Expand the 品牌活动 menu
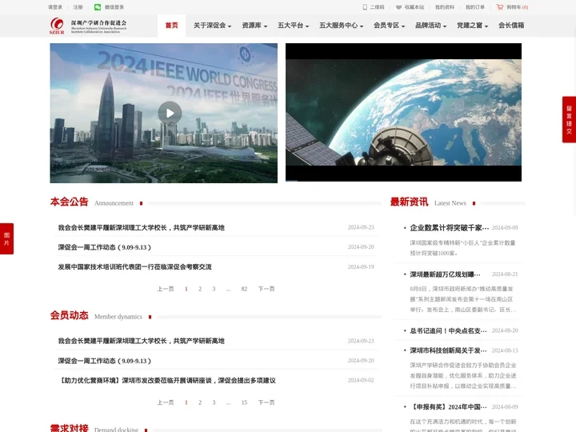This screenshot has width=576, height=432. [x=430, y=26]
